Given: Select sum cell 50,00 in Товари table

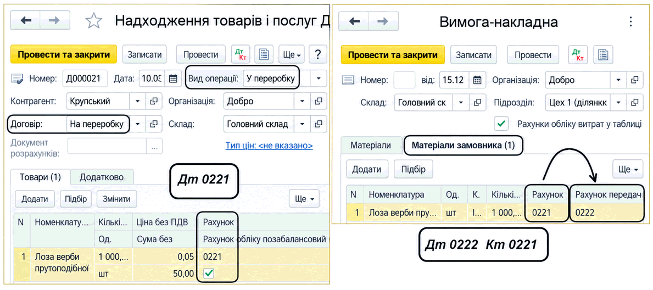Looking at the screenshot, I should (x=165, y=274).
